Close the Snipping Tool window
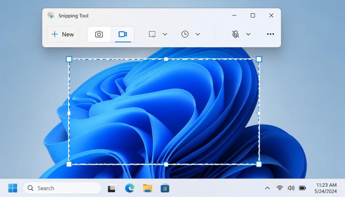 (271, 15)
